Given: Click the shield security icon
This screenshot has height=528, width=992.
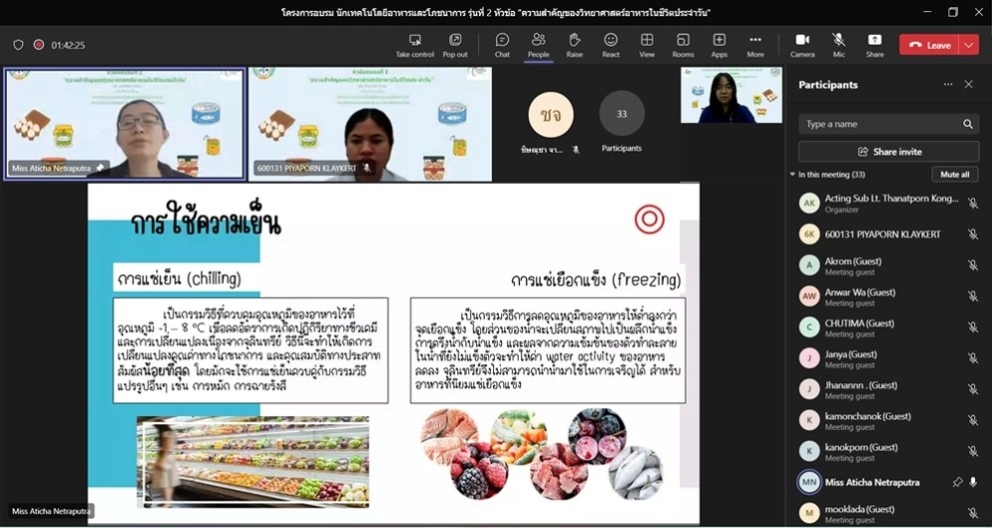Looking at the screenshot, I should pyautogui.click(x=18, y=45).
